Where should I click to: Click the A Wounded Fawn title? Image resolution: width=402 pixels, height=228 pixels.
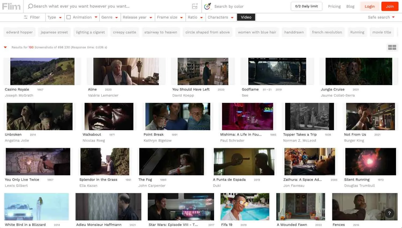292,225
